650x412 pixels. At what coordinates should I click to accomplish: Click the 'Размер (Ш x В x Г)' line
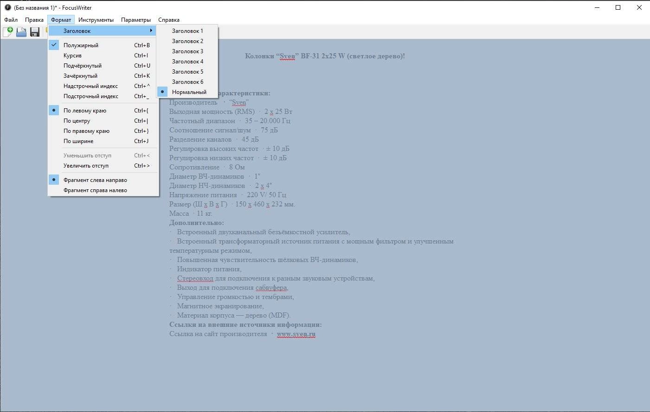(232, 204)
